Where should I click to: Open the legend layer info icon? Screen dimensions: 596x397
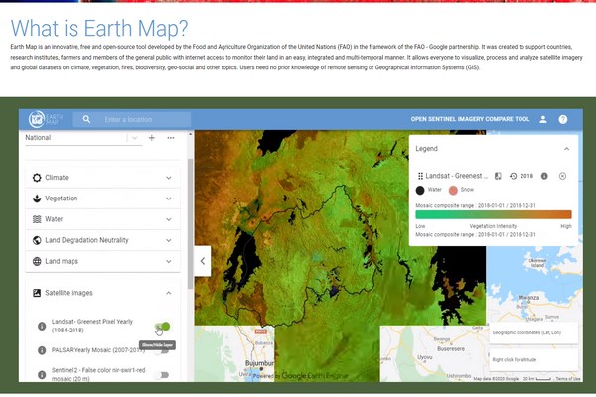pos(544,176)
